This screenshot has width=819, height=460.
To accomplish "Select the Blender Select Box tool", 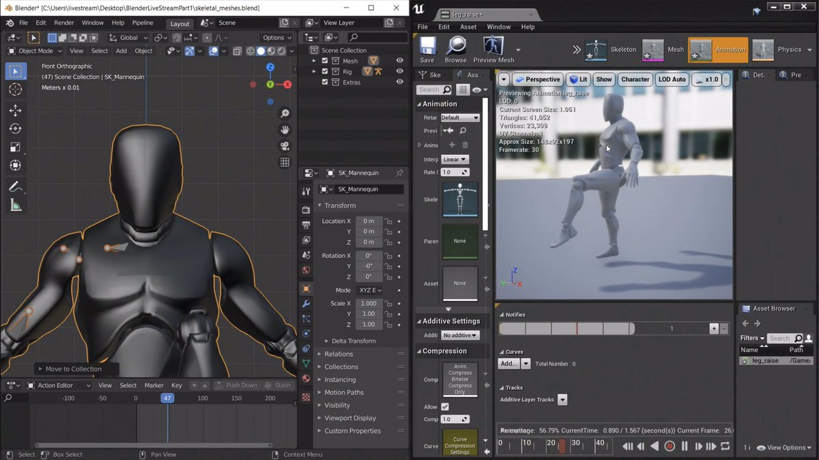I will (x=16, y=71).
